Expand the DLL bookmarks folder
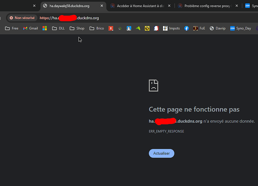The image size is (258, 186). [58, 28]
